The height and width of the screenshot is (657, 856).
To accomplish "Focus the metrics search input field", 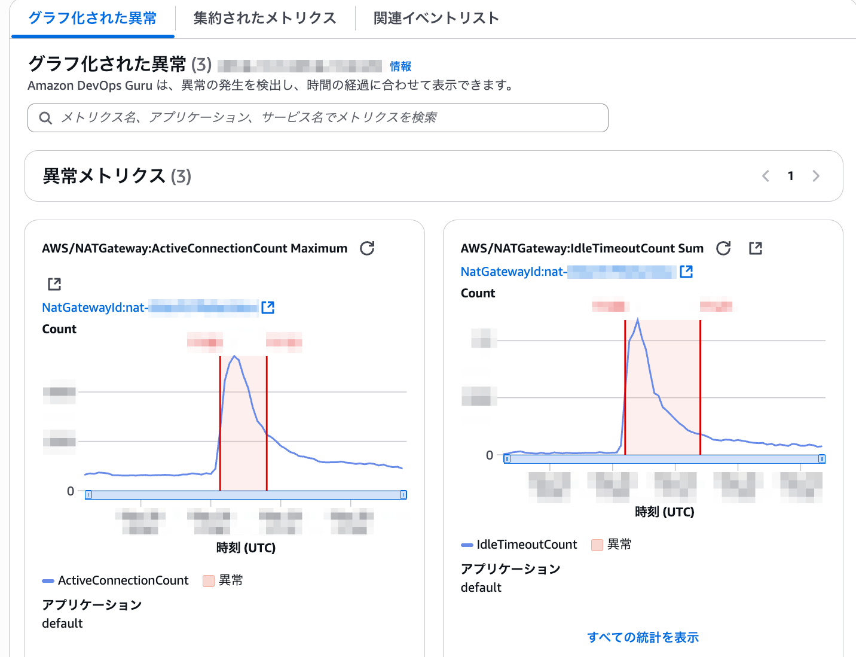I will point(318,118).
